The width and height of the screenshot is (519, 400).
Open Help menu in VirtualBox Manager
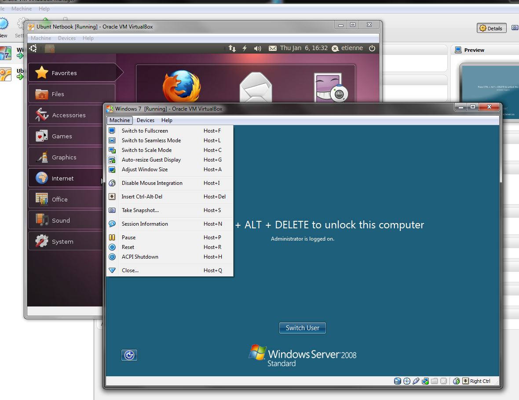(x=44, y=9)
